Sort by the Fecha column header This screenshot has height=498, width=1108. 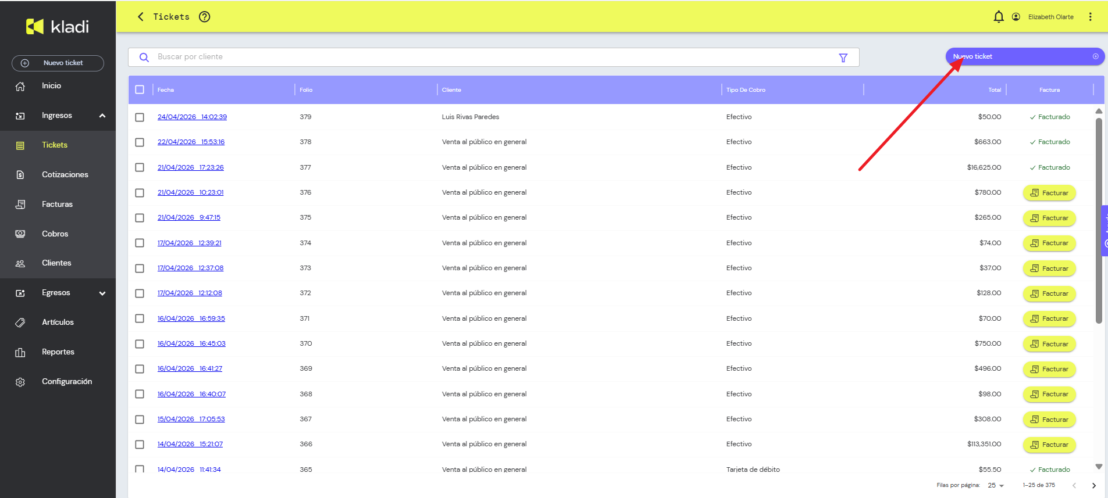[166, 90]
